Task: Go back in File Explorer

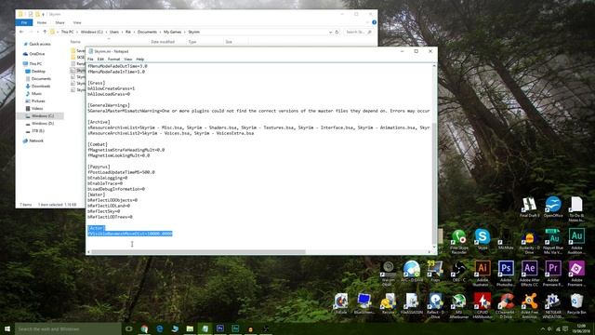Action: tap(21, 32)
